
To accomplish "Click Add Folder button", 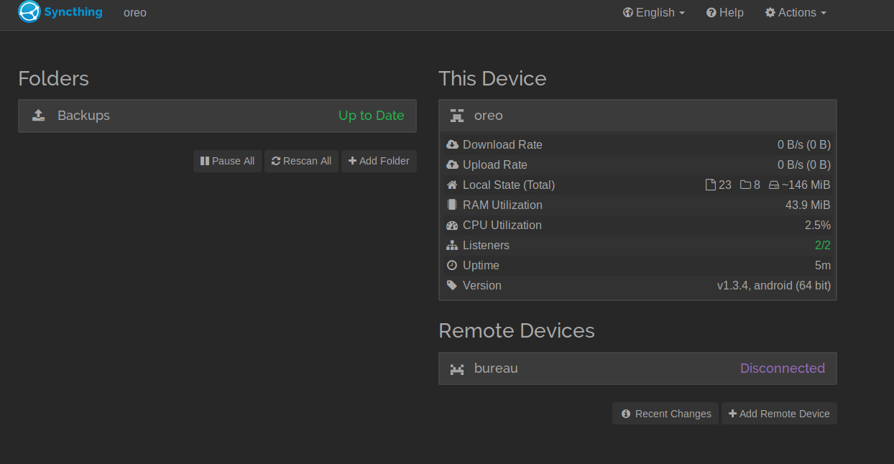I will (379, 161).
